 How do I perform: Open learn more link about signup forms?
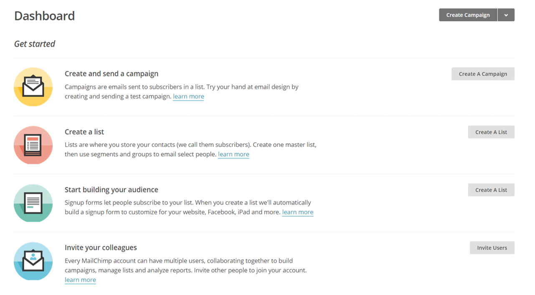point(298,212)
